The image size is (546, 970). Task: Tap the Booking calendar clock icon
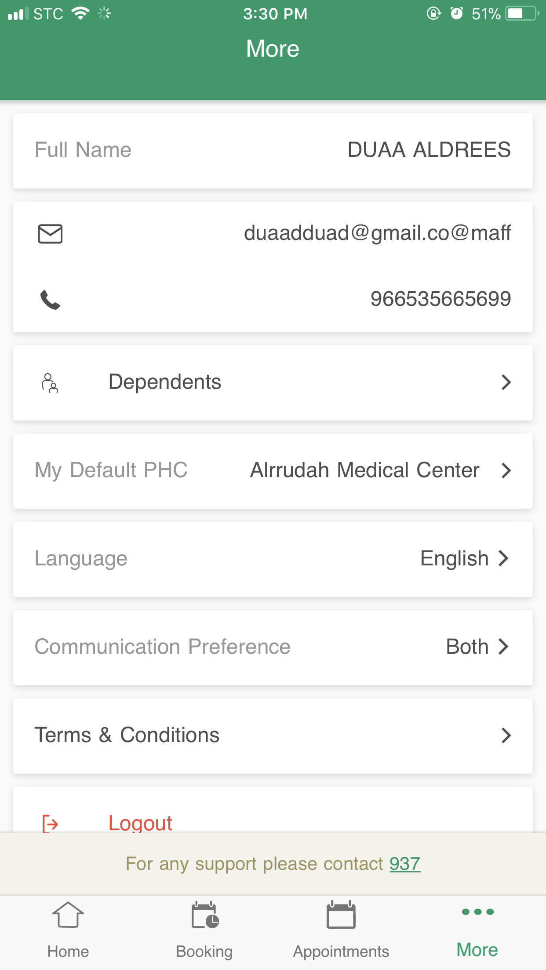205,915
